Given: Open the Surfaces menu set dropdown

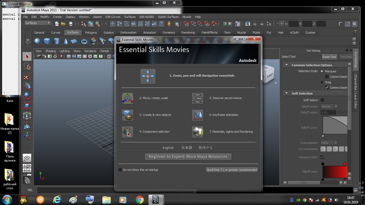Looking at the screenshot, I should click(37, 23).
